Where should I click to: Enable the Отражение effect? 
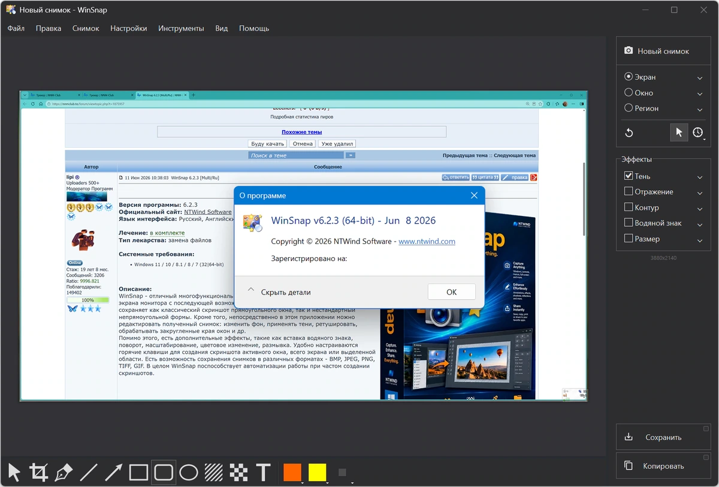[629, 192]
